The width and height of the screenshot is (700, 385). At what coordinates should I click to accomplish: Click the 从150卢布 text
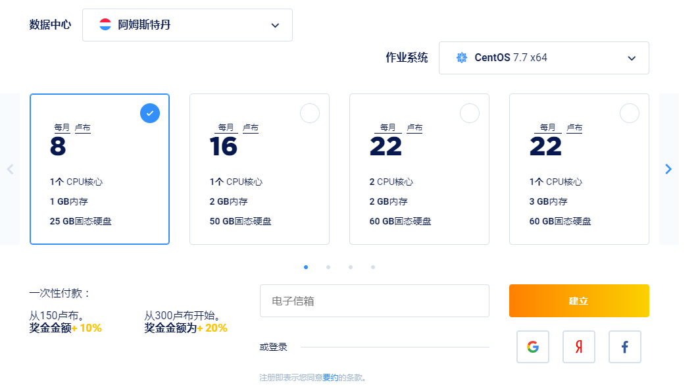(57, 315)
